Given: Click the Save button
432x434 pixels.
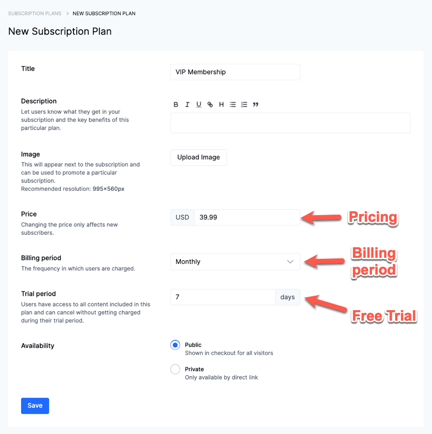Looking at the screenshot, I should pos(35,406).
